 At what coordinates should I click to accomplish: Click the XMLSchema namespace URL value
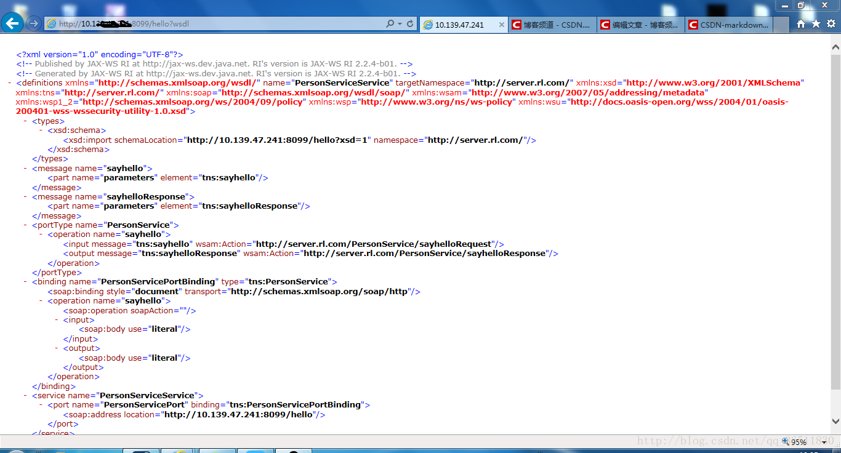714,82
